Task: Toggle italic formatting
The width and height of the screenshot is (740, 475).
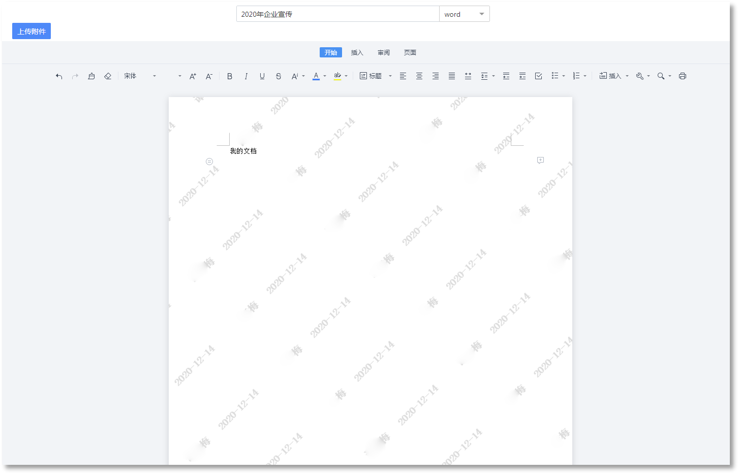Action: (246, 76)
